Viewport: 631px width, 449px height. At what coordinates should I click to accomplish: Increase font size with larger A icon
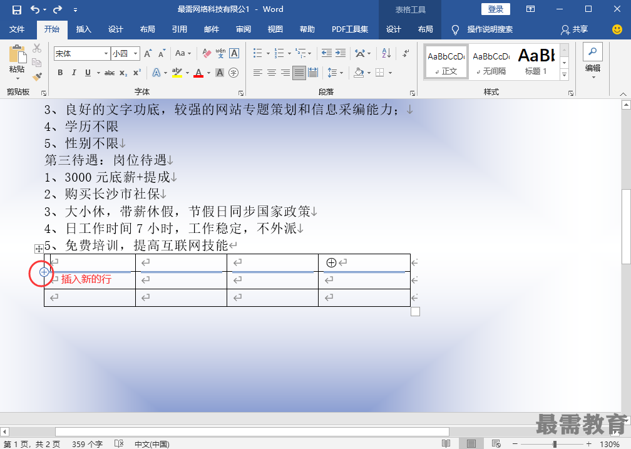[148, 53]
